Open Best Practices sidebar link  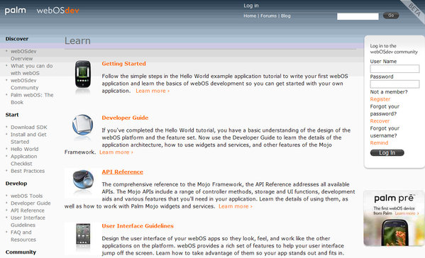(28, 171)
